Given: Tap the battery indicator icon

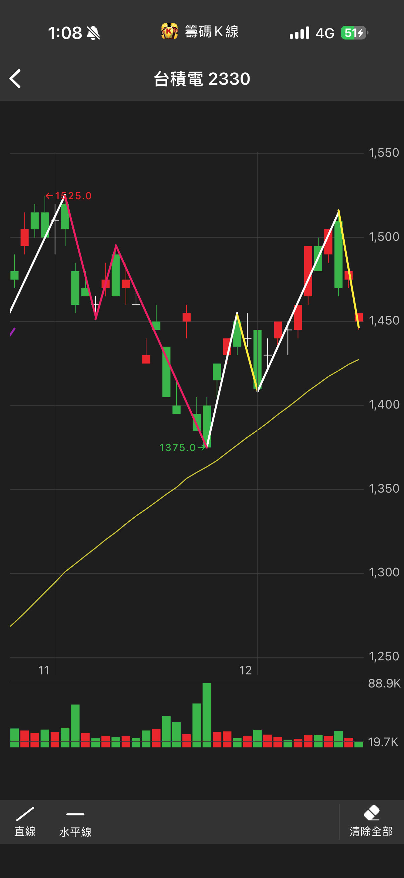Looking at the screenshot, I should pyautogui.click(x=354, y=33).
